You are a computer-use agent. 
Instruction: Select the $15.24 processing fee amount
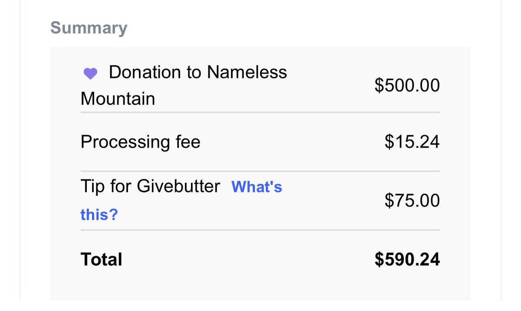point(412,142)
